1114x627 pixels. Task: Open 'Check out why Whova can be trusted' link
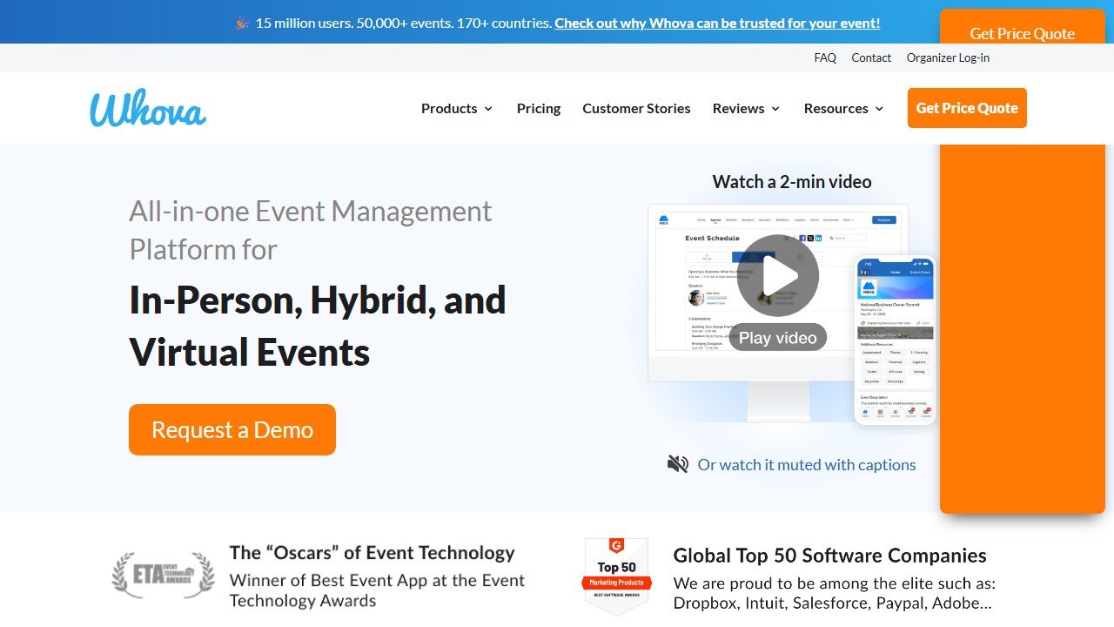click(717, 23)
